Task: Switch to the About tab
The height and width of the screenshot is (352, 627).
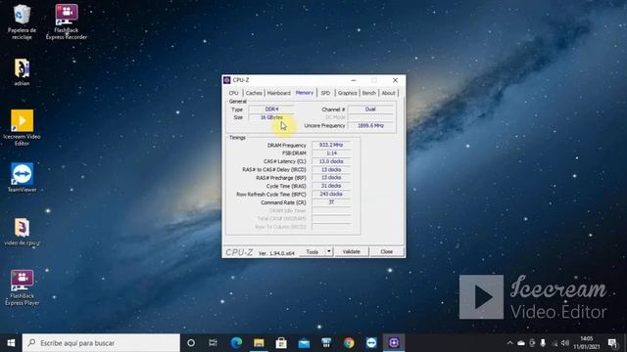Action: [x=388, y=93]
